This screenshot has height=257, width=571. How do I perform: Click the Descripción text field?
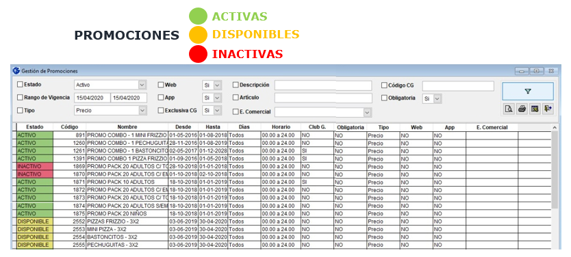point(323,85)
